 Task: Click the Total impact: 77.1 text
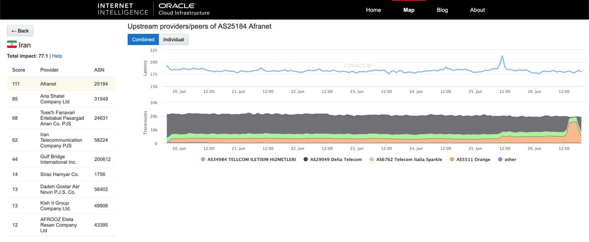point(27,56)
